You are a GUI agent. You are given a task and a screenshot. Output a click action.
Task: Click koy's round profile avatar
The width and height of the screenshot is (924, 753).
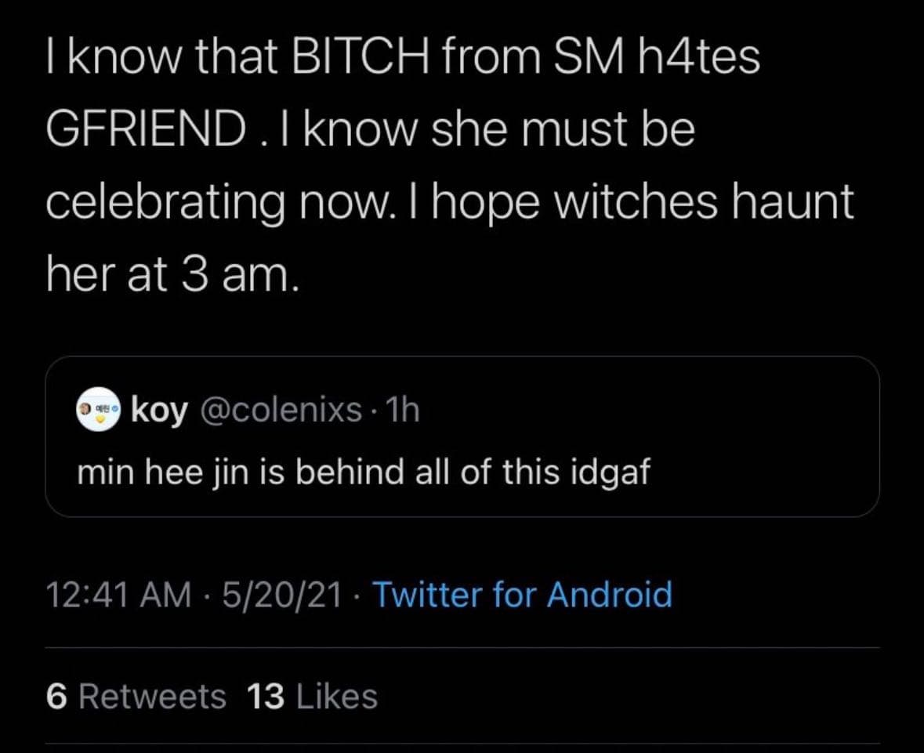[98, 410]
